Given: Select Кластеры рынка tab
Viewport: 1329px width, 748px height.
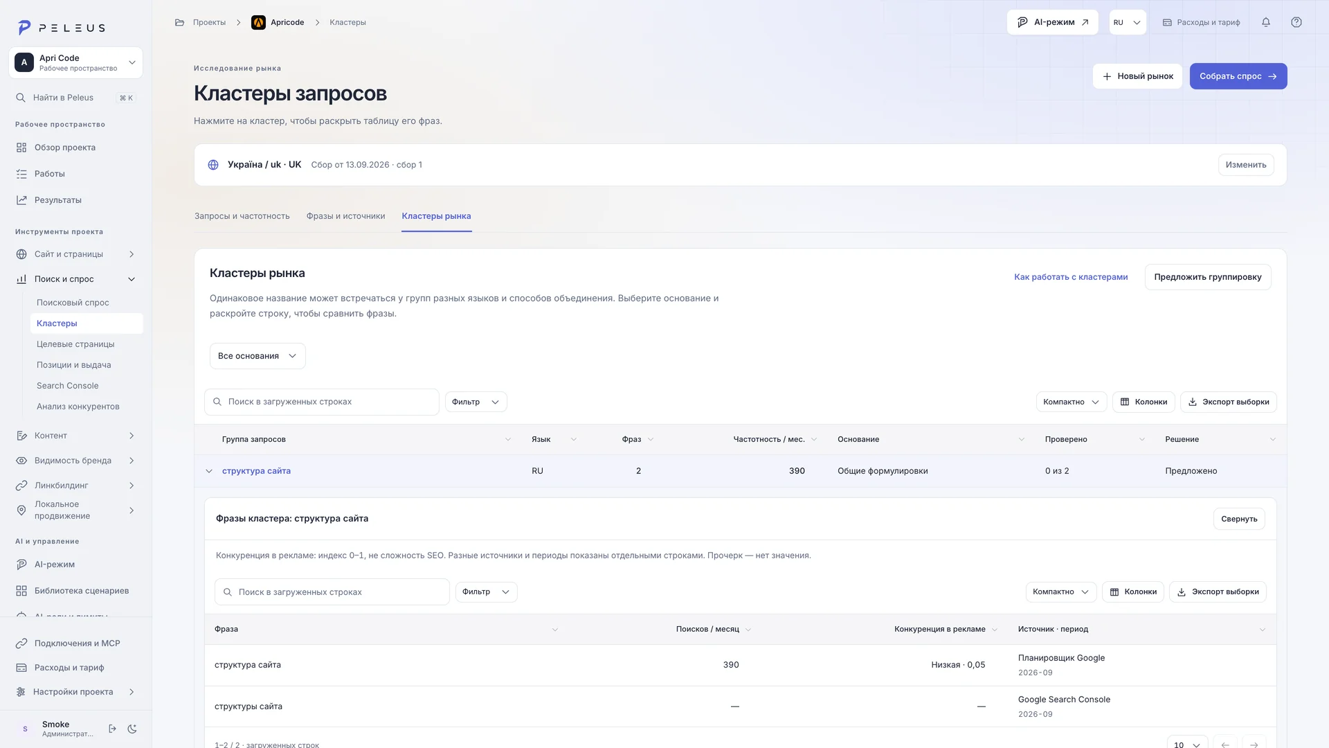Looking at the screenshot, I should [x=436, y=216].
